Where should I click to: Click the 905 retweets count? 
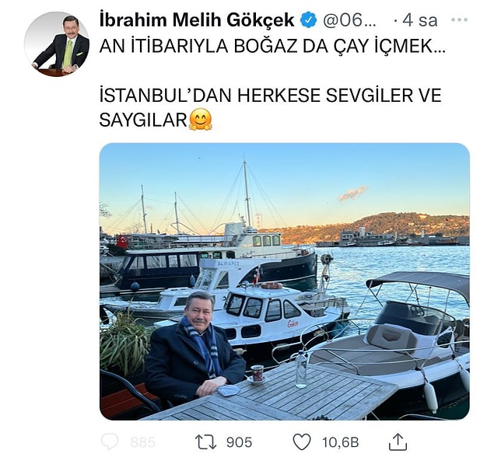(239, 442)
